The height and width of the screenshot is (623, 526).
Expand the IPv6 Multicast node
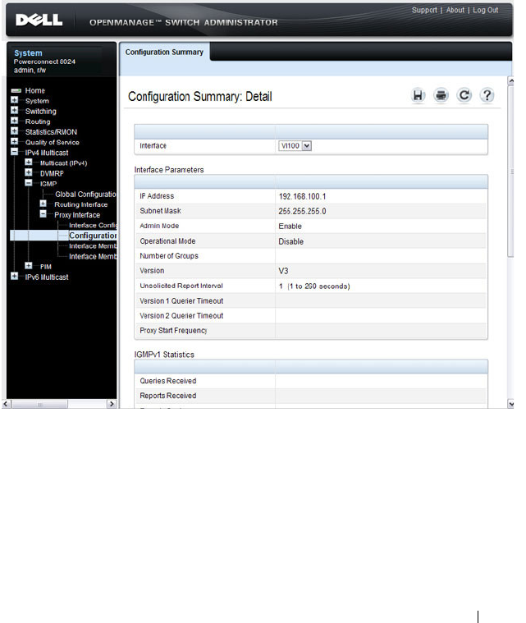coord(14,277)
